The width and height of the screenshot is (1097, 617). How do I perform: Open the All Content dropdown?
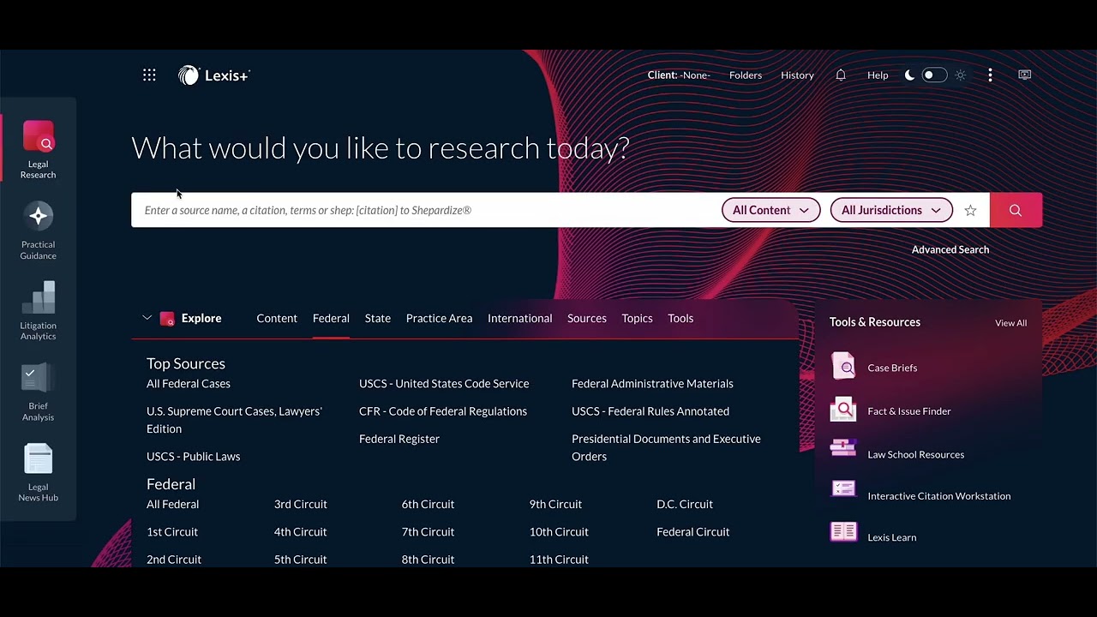click(770, 210)
